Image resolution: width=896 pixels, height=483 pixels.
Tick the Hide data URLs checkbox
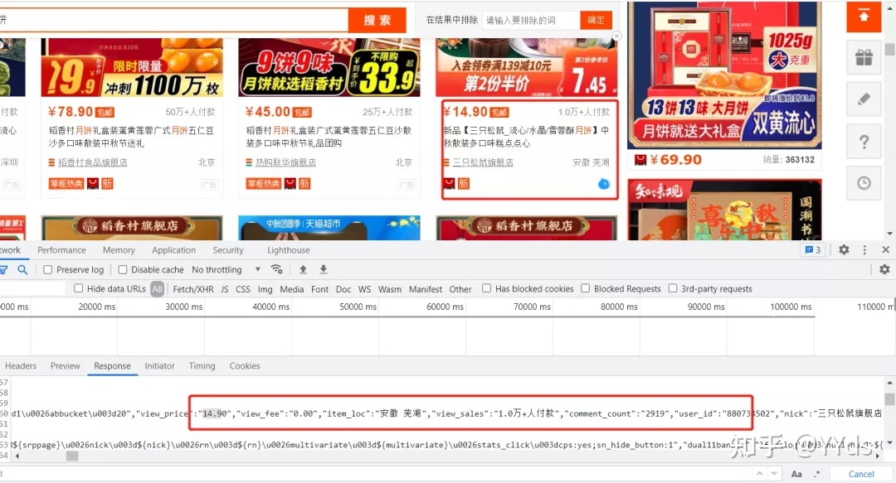79,288
